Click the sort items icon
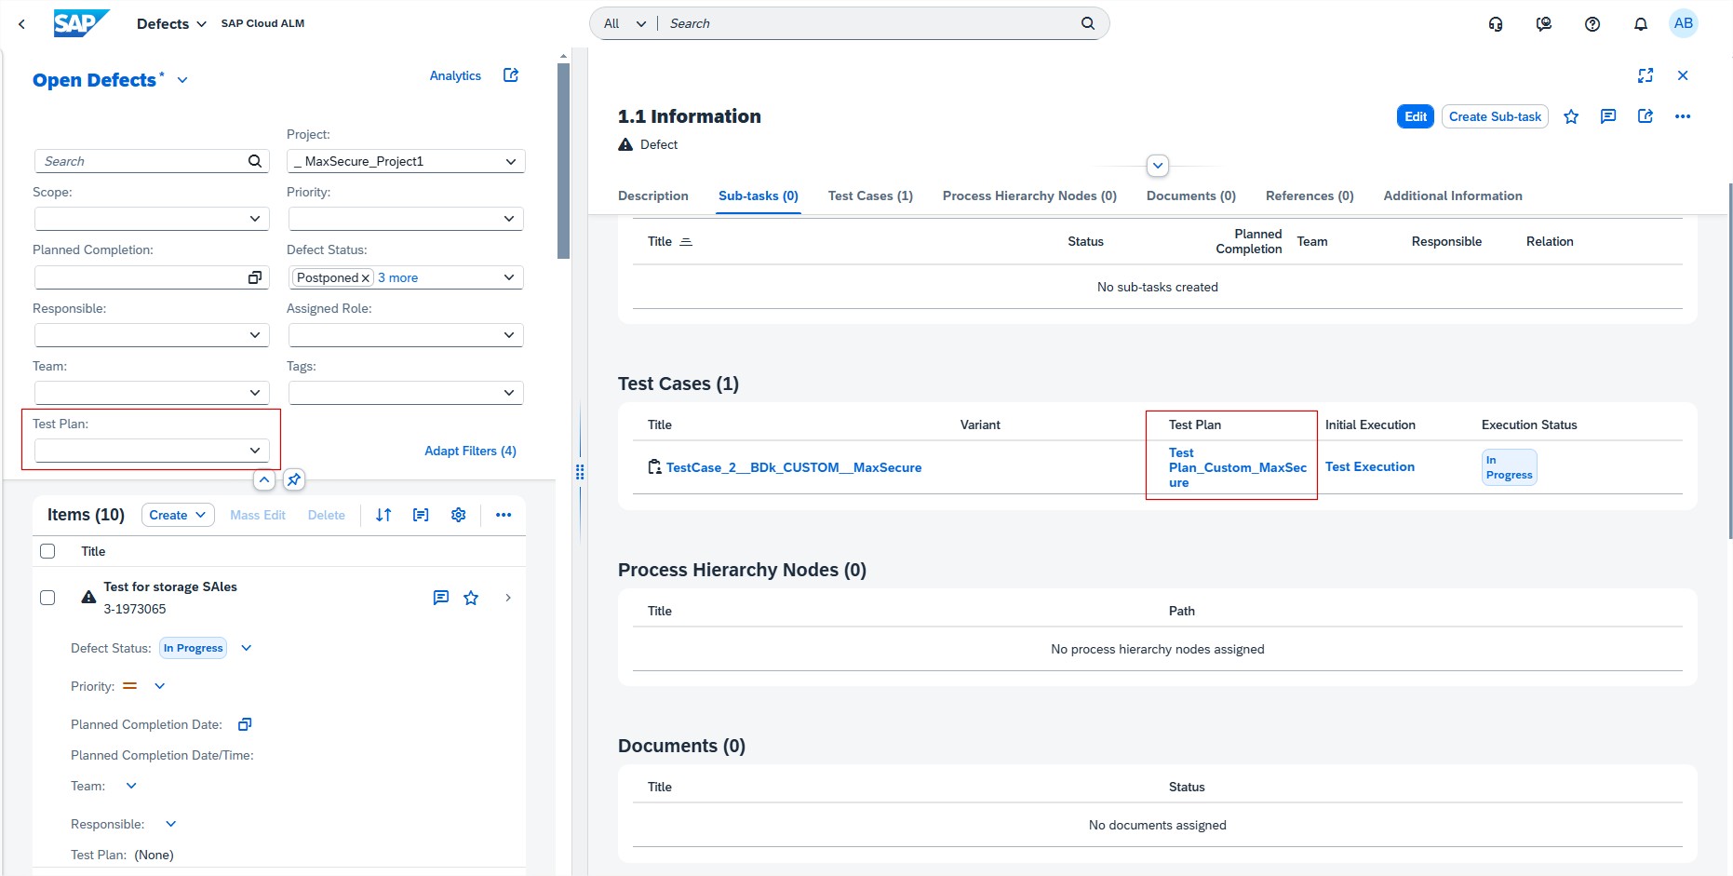The width and height of the screenshot is (1733, 876). tap(383, 515)
